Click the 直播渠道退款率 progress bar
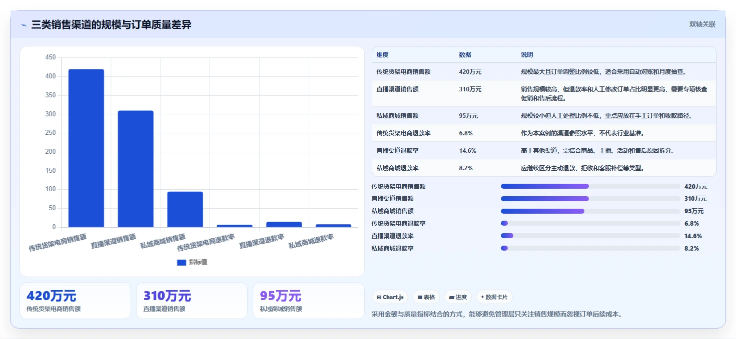The width and height of the screenshot is (736, 339). click(590, 236)
